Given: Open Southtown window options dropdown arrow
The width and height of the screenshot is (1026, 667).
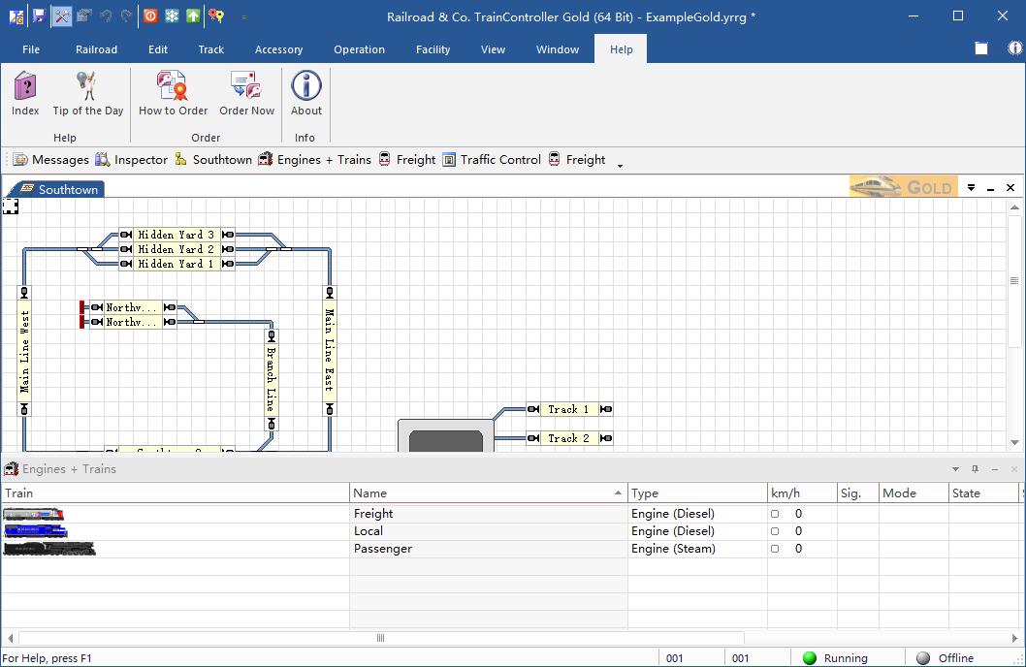Looking at the screenshot, I should pyautogui.click(x=971, y=188).
